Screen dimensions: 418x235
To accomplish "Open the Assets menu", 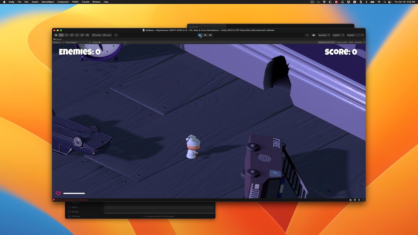I will (x=35, y=2).
